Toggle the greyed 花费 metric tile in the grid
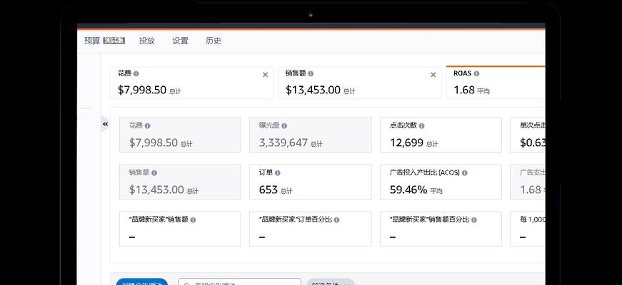Screen dimensions: 622x285 [180, 135]
